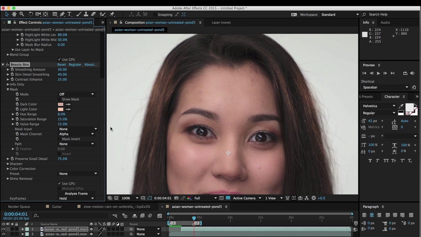Select the Eraser tool
The width and height of the screenshot is (421, 237).
pos(93,14)
